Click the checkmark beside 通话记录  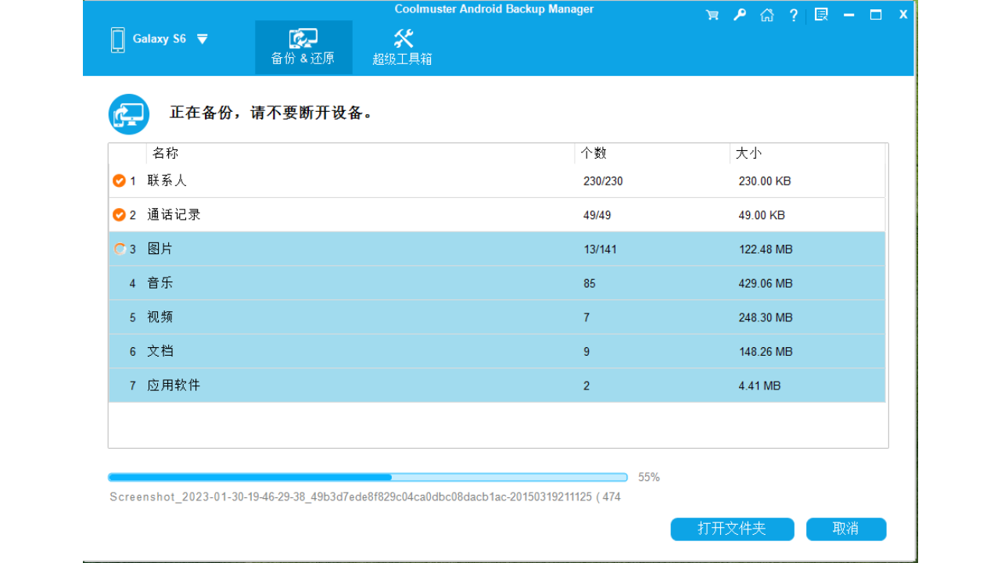119,214
